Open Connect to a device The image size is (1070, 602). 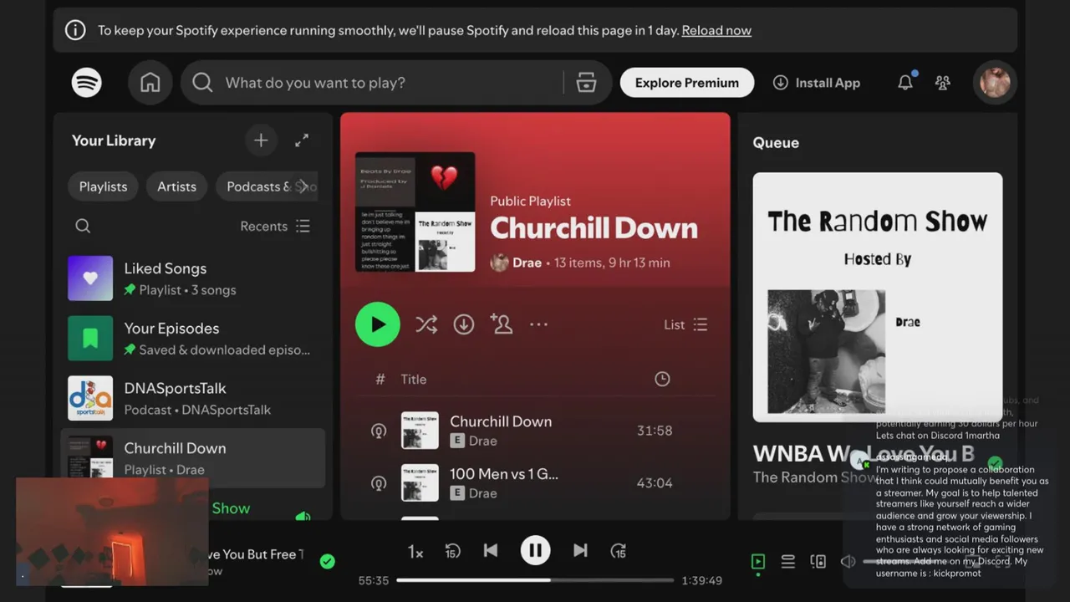pyautogui.click(x=818, y=561)
